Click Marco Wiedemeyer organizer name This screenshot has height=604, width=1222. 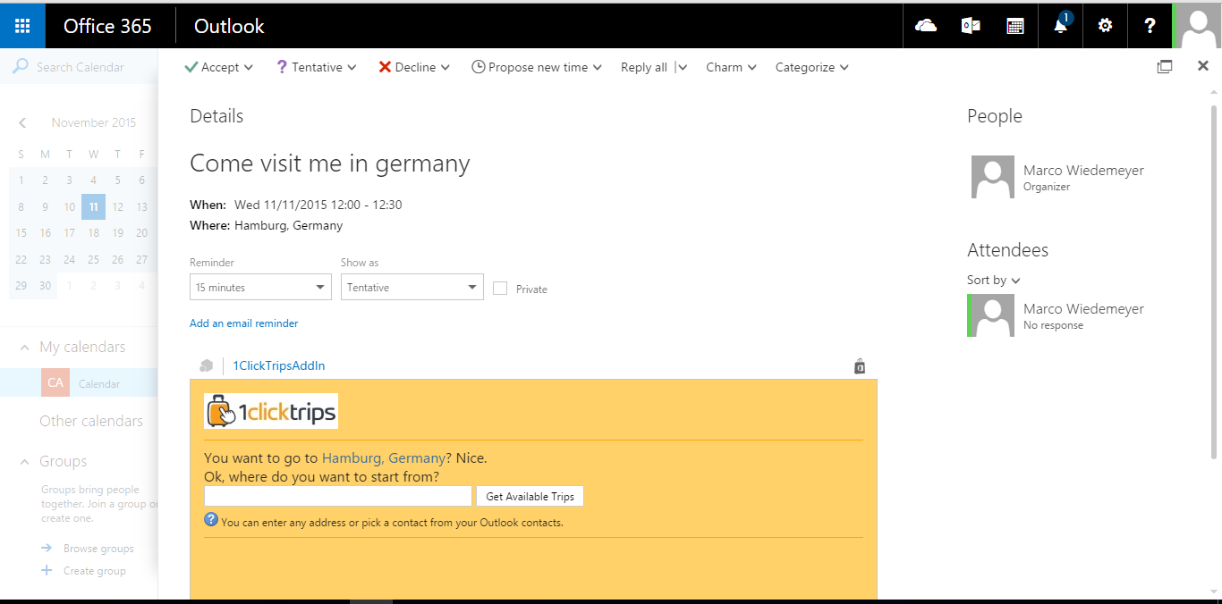(1083, 170)
